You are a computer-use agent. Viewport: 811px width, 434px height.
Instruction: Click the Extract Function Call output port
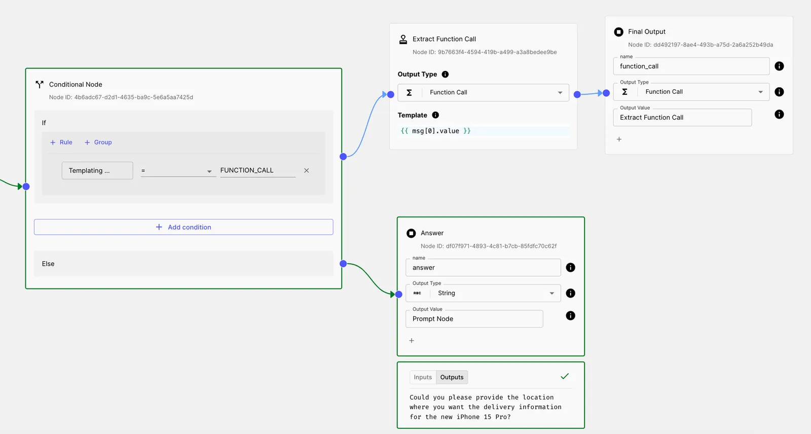577,94
